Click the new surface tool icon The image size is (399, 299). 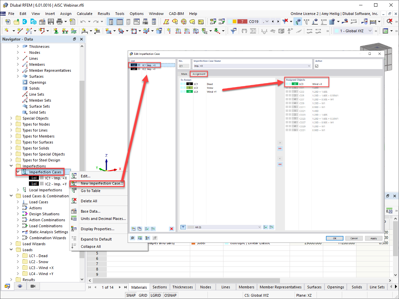108,31
